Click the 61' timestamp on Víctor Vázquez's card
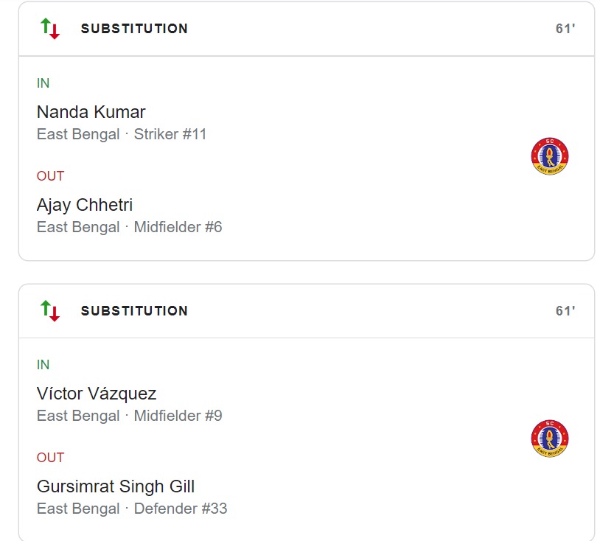The height and width of the screenshot is (541, 600). coord(565,311)
